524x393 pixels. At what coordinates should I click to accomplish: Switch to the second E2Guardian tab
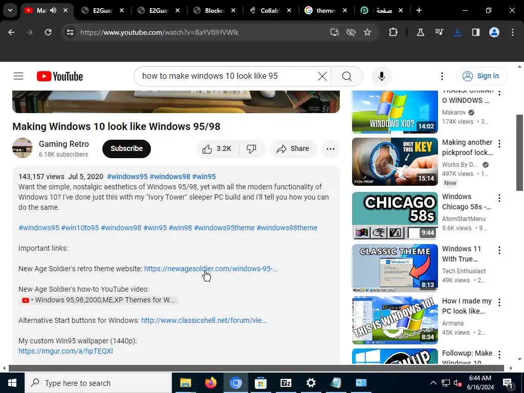tap(159, 10)
